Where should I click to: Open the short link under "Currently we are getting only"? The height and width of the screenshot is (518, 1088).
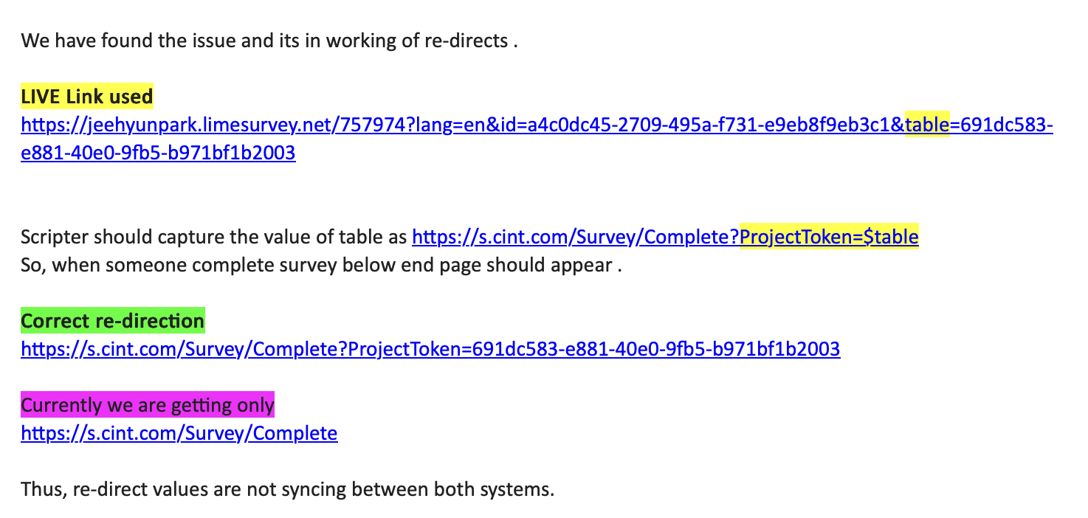click(179, 433)
